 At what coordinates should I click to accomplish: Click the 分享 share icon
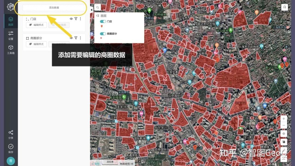(x=11, y=134)
